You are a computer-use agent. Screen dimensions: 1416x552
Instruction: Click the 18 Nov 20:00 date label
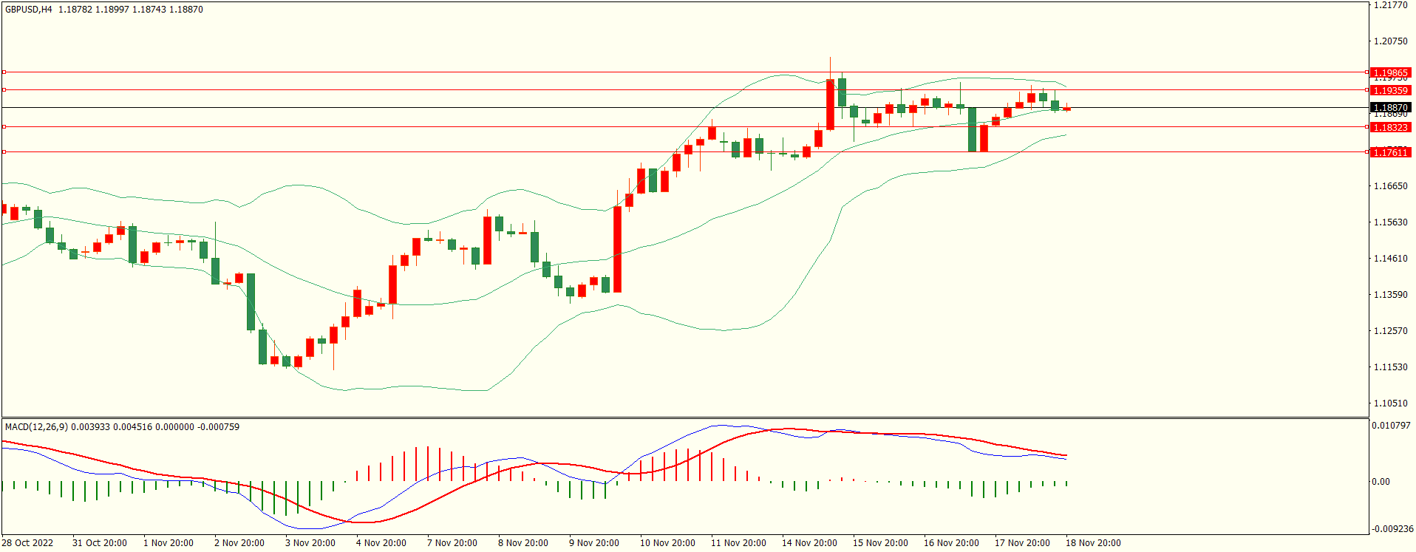1093,543
